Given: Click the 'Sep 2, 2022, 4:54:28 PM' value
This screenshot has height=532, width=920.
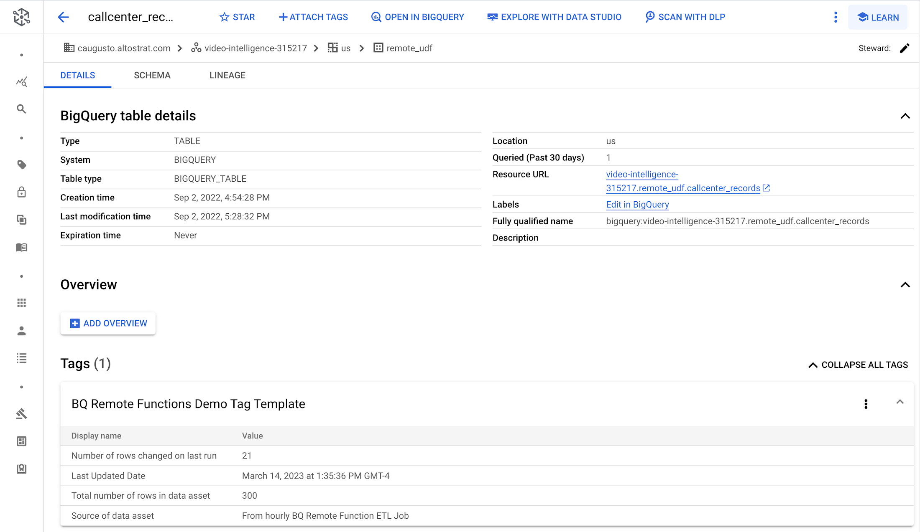Looking at the screenshot, I should pos(222,198).
